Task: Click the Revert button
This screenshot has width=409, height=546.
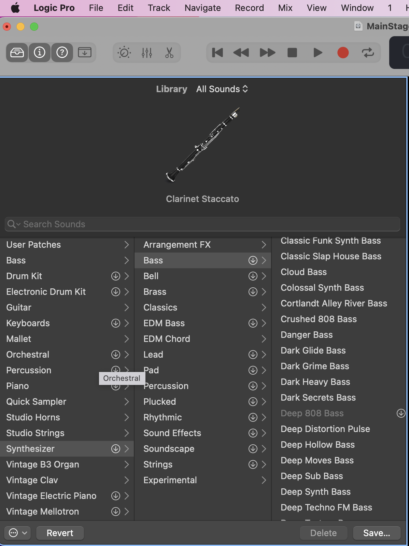Action: click(x=60, y=533)
